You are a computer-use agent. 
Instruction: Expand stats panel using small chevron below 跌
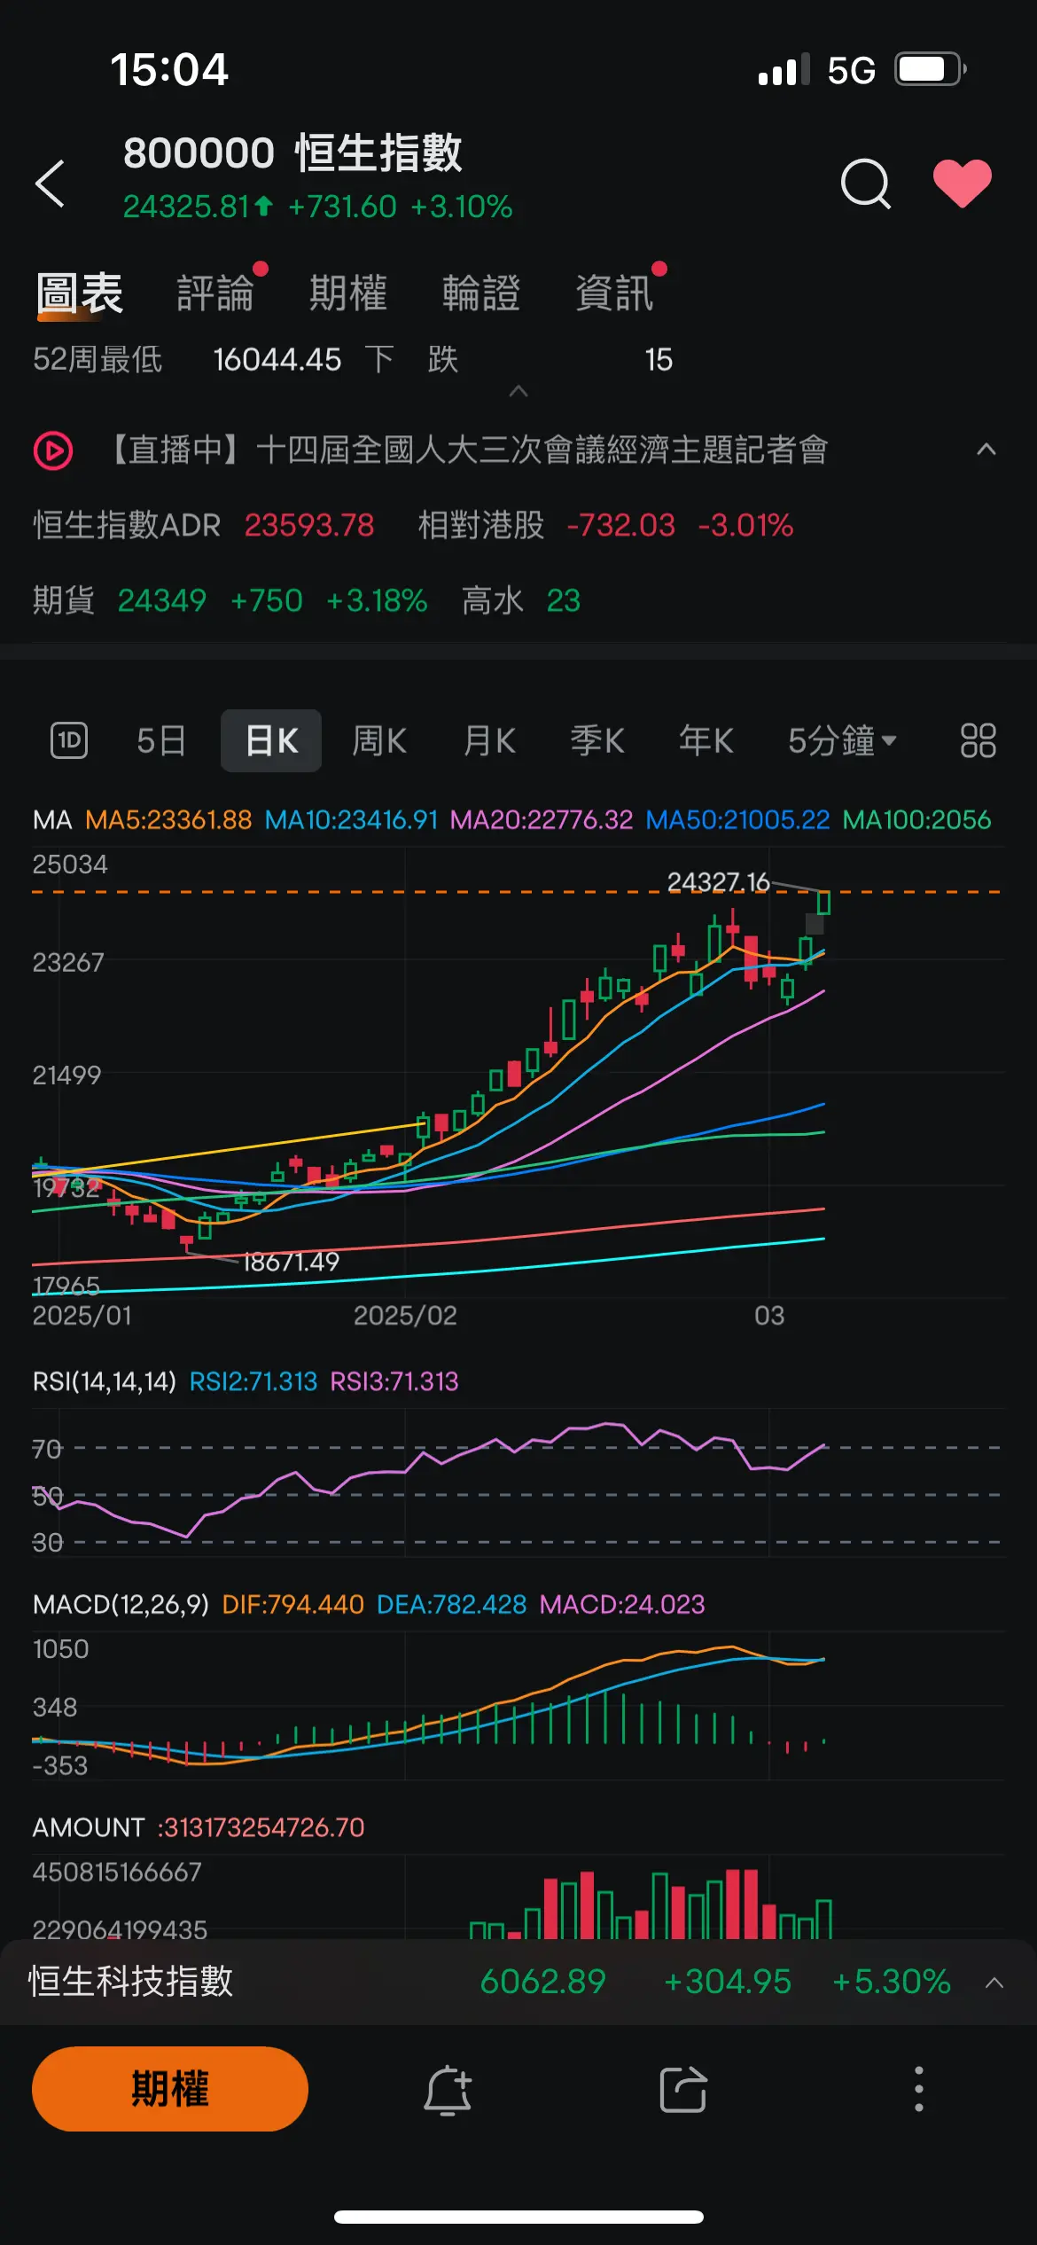[x=518, y=391]
